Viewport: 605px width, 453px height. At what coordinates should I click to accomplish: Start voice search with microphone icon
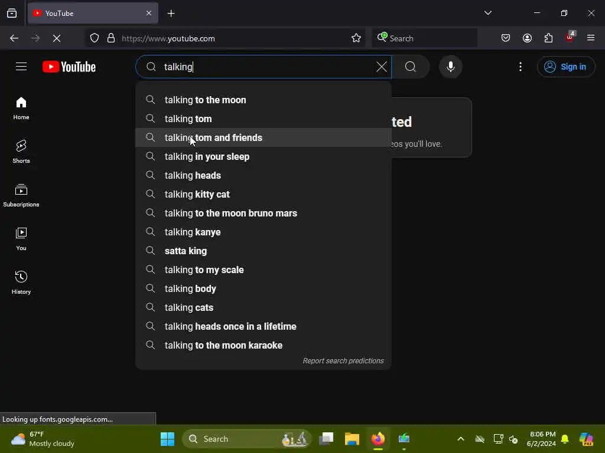450,67
